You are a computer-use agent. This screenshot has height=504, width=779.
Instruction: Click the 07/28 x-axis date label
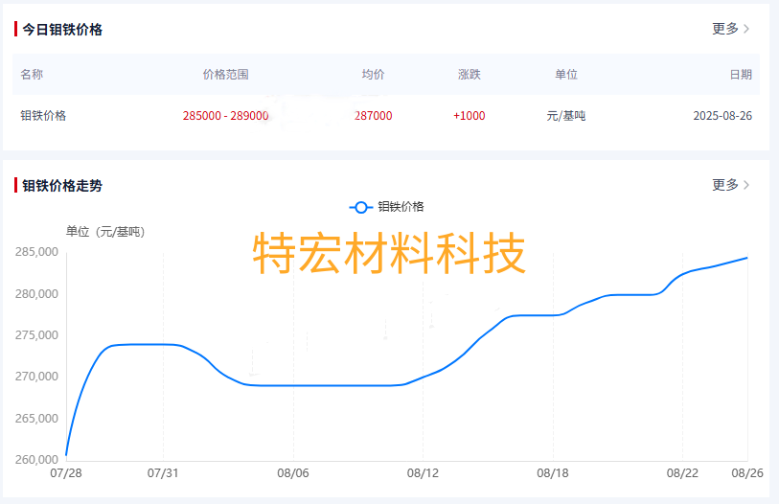tap(66, 473)
